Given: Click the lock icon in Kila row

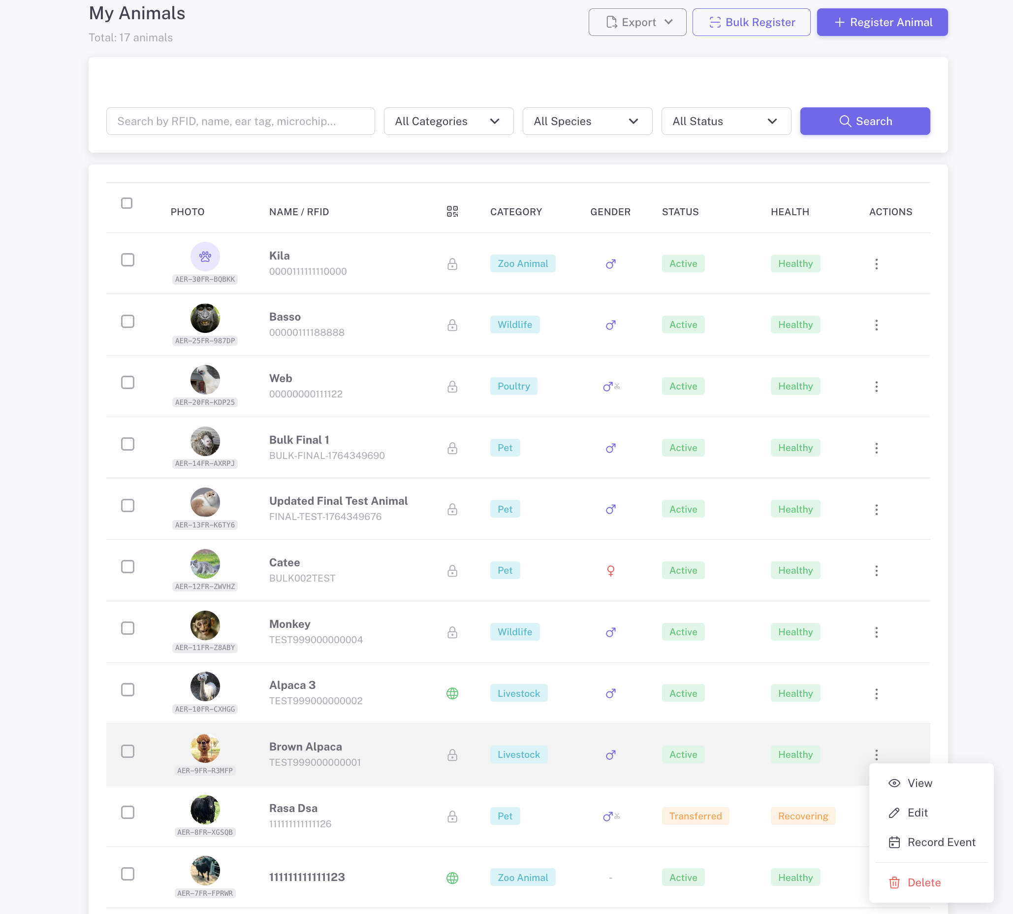Looking at the screenshot, I should click(452, 264).
